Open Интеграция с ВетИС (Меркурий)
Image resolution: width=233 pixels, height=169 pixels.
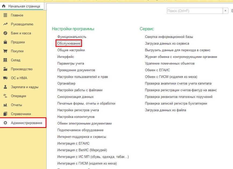click(82, 150)
